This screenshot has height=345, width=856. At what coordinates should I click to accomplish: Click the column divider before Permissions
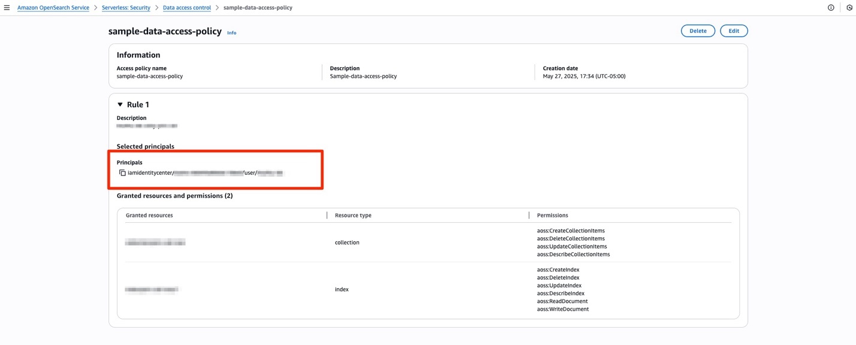529,215
